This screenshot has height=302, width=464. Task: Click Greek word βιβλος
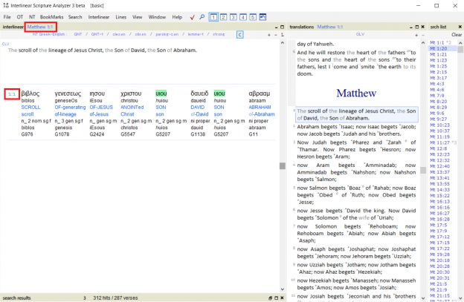30,93
